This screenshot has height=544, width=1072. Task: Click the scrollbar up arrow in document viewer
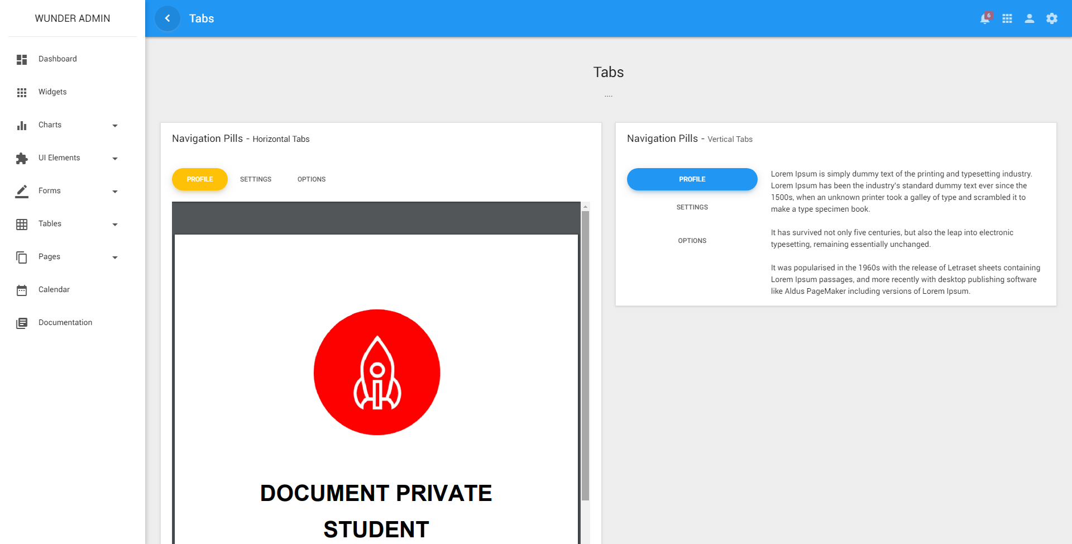(585, 207)
